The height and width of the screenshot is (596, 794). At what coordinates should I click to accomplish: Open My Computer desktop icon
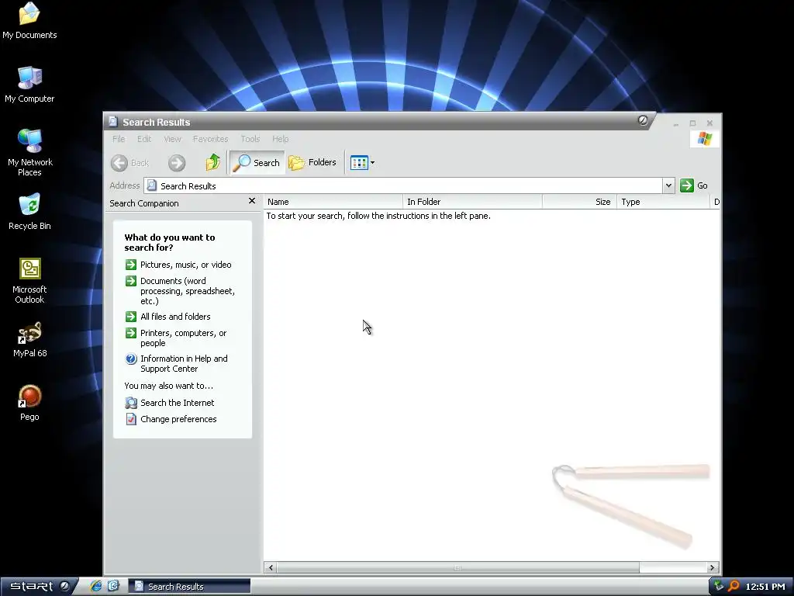(x=29, y=85)
